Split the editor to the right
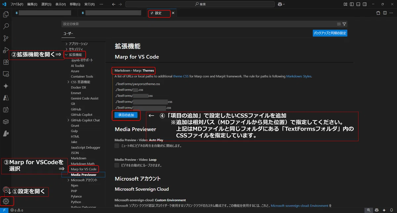This screenshot has width=397, height=213. (x=385, y=13)
